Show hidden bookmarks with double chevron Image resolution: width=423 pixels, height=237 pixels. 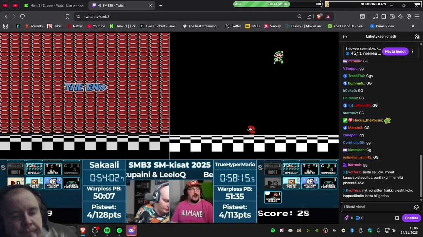tap(413, 26)
